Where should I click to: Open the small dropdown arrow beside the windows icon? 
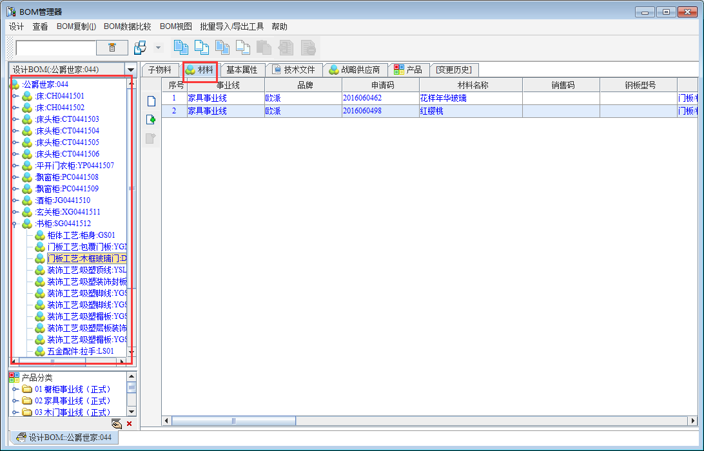click(x=158, y=48)
